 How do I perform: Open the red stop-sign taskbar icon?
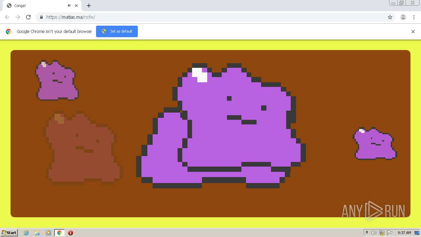tap(70, 233)
